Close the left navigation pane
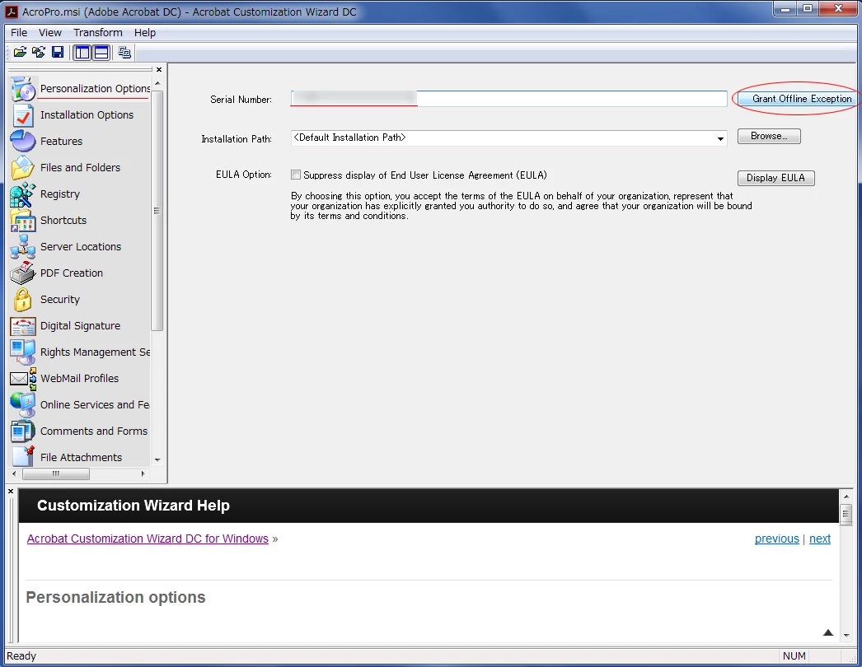This screenshot has width=862, height=667. (159, 70)
